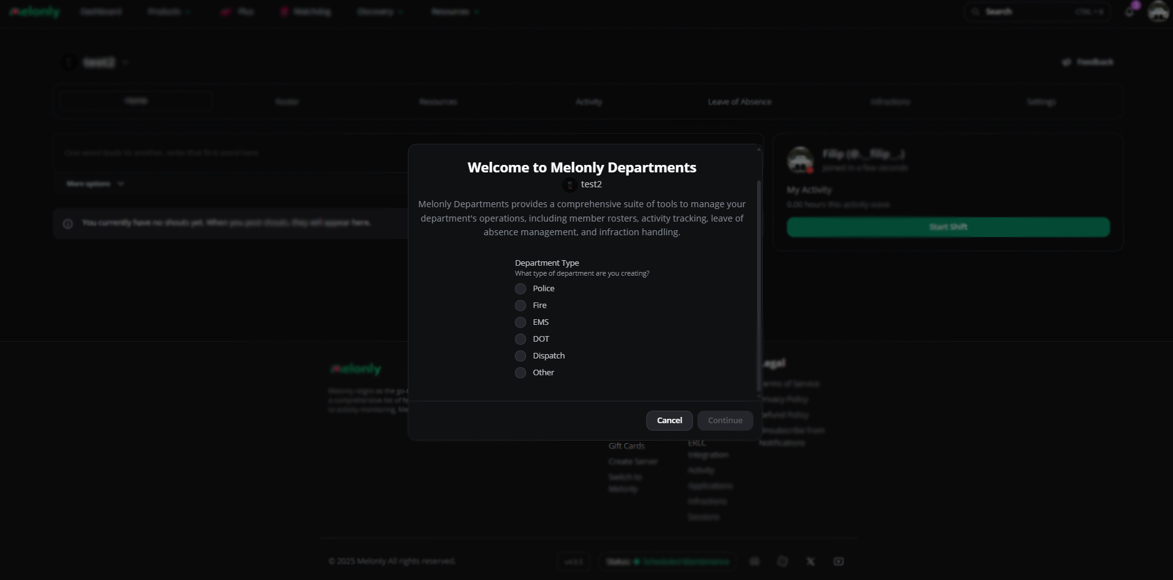This screenshot has height=580, width=1173.
Task: Select the Dispatch radio option
Action: [x=521, y=356]
